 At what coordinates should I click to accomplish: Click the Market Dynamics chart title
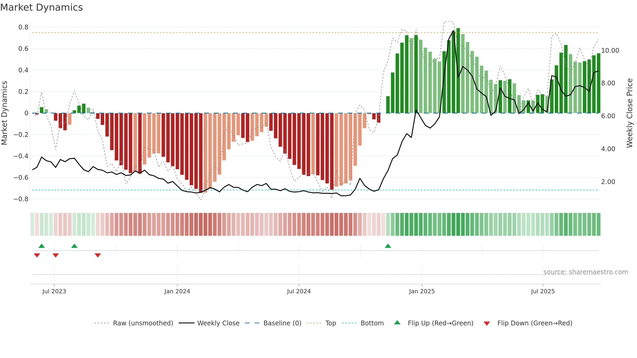42,7
